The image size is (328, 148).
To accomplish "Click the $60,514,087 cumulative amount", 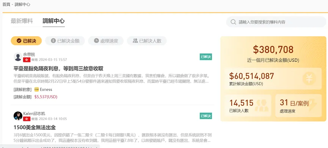I will coord(252,76).
